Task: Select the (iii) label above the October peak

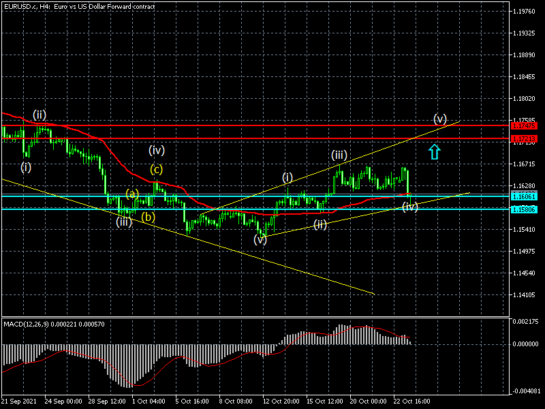Action: click(341, 154)
